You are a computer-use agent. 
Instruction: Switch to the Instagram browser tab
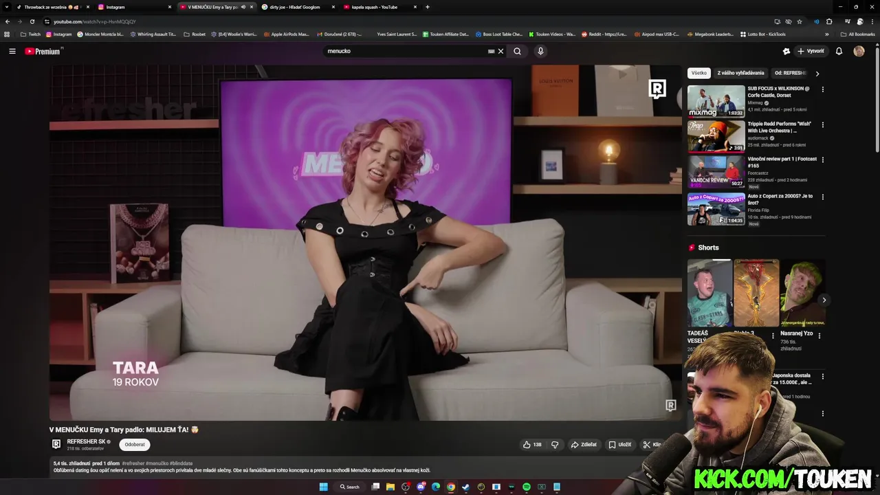pos(134,7)
